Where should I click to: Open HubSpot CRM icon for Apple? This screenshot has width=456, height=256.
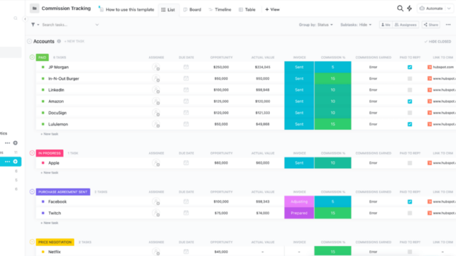(x=430, y=163)
